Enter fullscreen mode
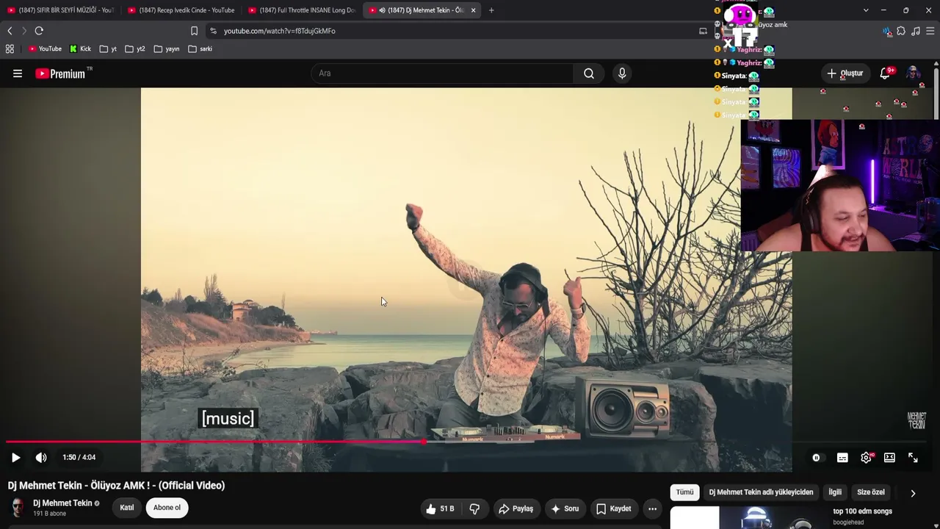Screen dimensions: 940x529 click(x=913, y=458)
